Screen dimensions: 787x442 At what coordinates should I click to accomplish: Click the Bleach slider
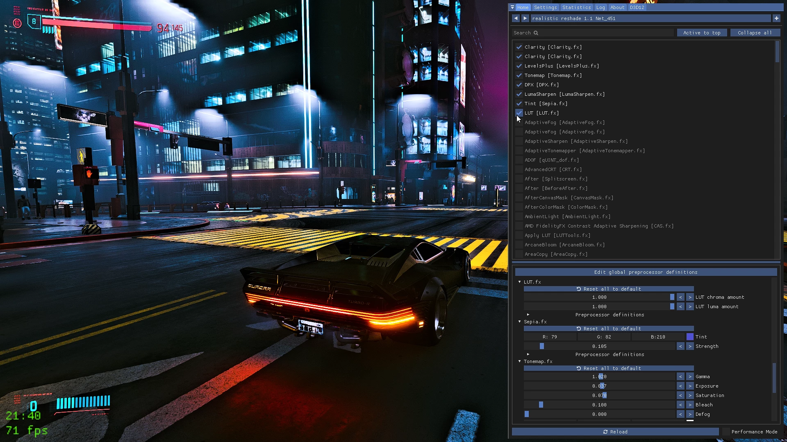tap(599, 405)
